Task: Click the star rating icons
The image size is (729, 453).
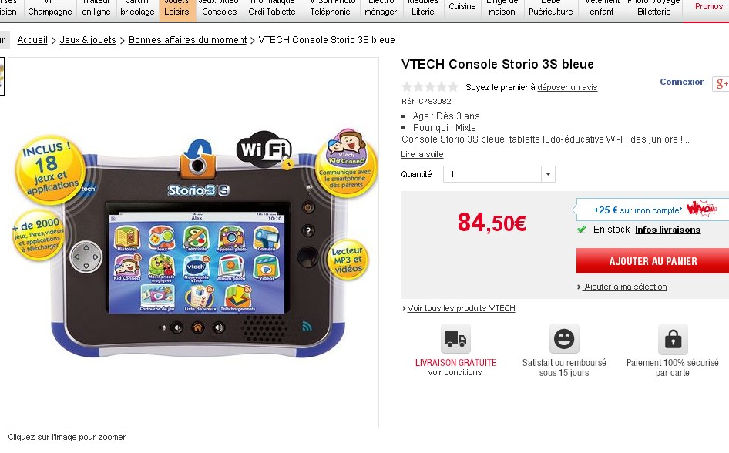Action: 430,87
